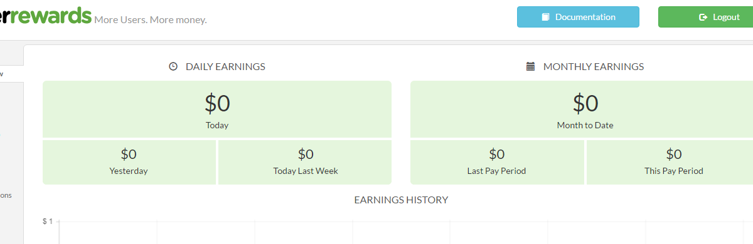Click the Today earnings tile
Screen dimensions: 753x244
[x=217, y=109]
